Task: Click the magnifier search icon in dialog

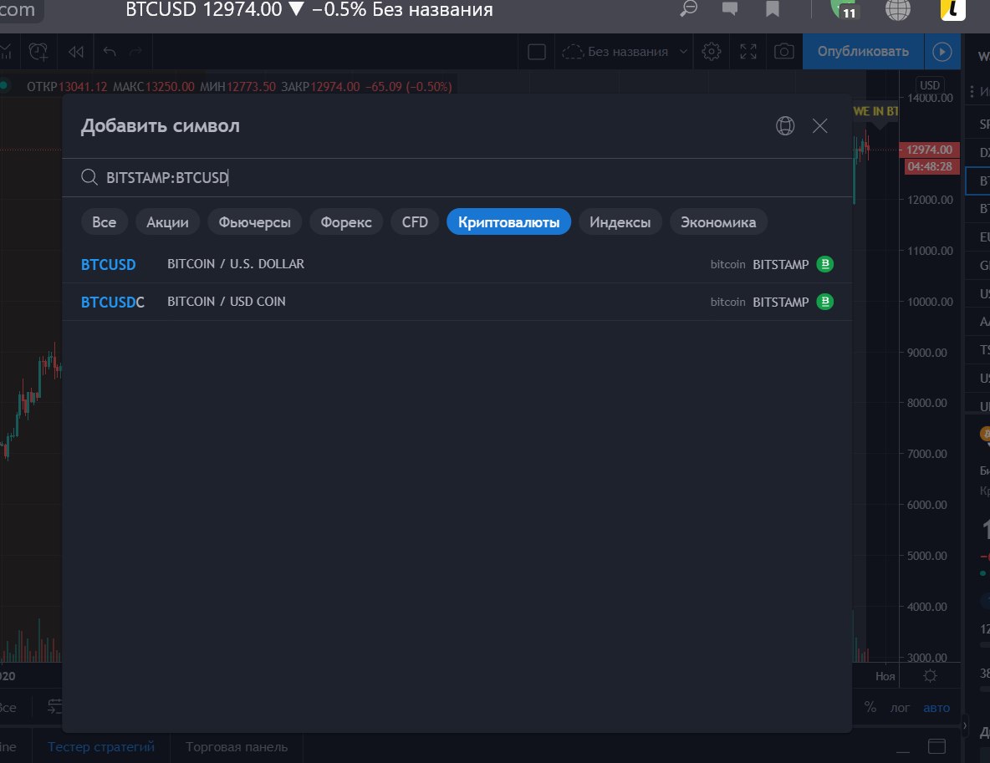Action: click(89, 177)
